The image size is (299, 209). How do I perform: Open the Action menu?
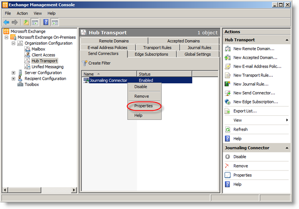point(22,13)
